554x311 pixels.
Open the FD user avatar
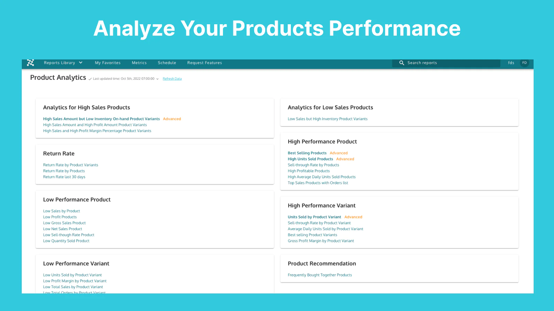coord(524,63)
